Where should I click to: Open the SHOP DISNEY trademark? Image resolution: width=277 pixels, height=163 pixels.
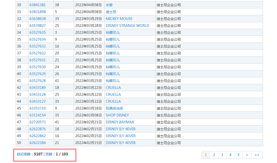click(117, 115)
